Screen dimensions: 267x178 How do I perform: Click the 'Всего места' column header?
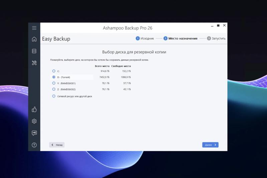click(x=102, y=66)
